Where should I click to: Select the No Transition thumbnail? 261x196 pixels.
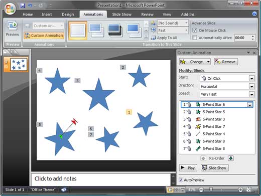(x=78, y=31)
